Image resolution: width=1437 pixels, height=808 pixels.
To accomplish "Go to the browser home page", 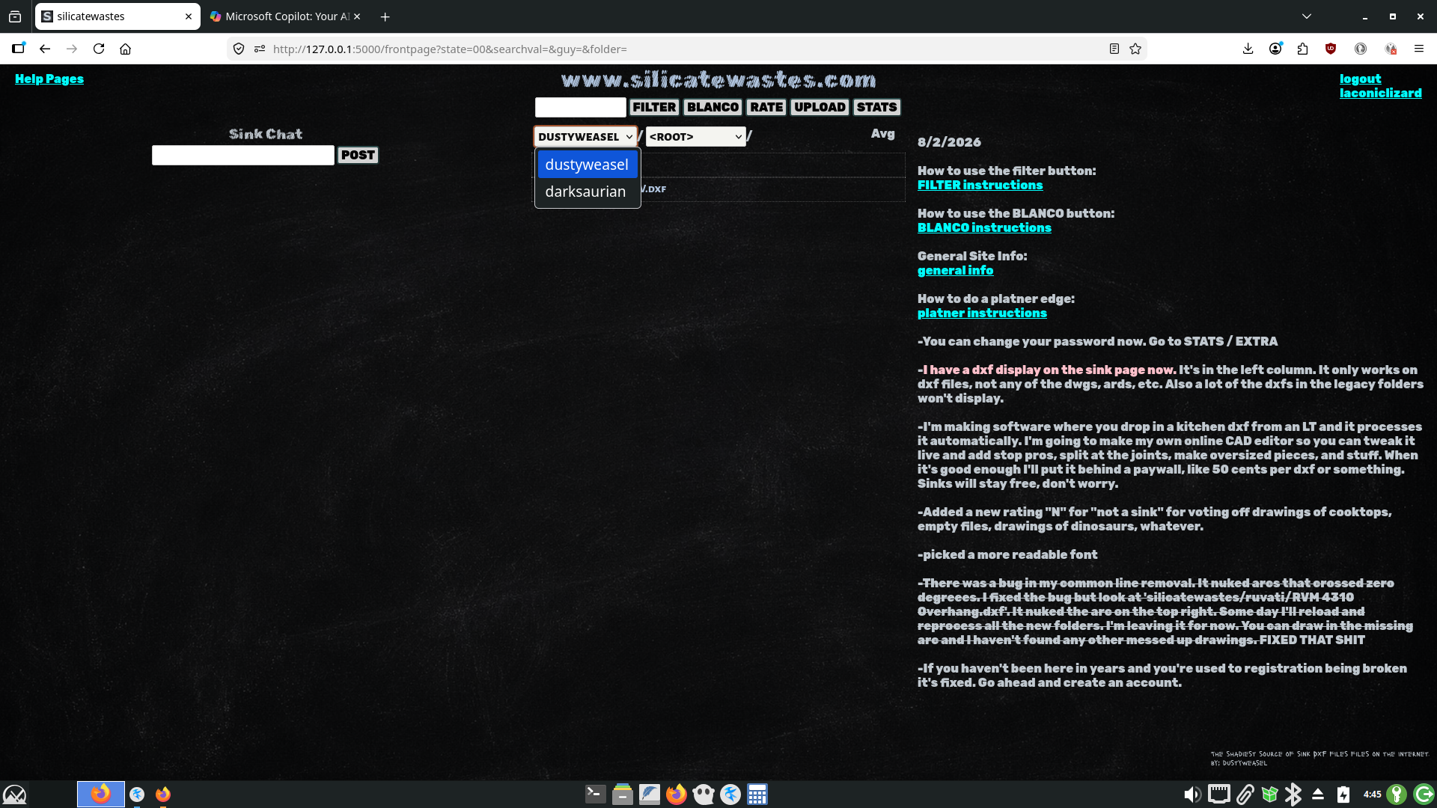I will coord(126,49).
